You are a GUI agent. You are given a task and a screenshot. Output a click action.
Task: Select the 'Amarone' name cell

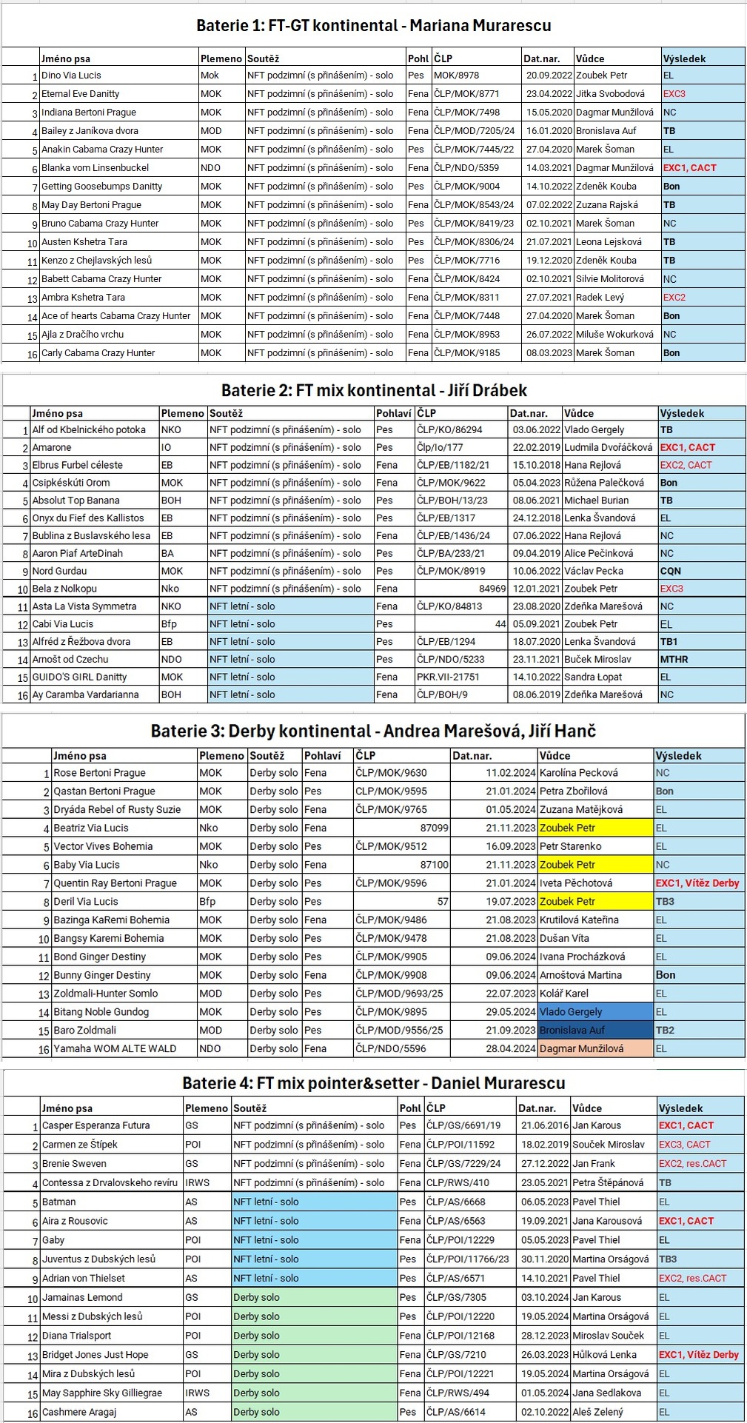[x=94, y=448]
